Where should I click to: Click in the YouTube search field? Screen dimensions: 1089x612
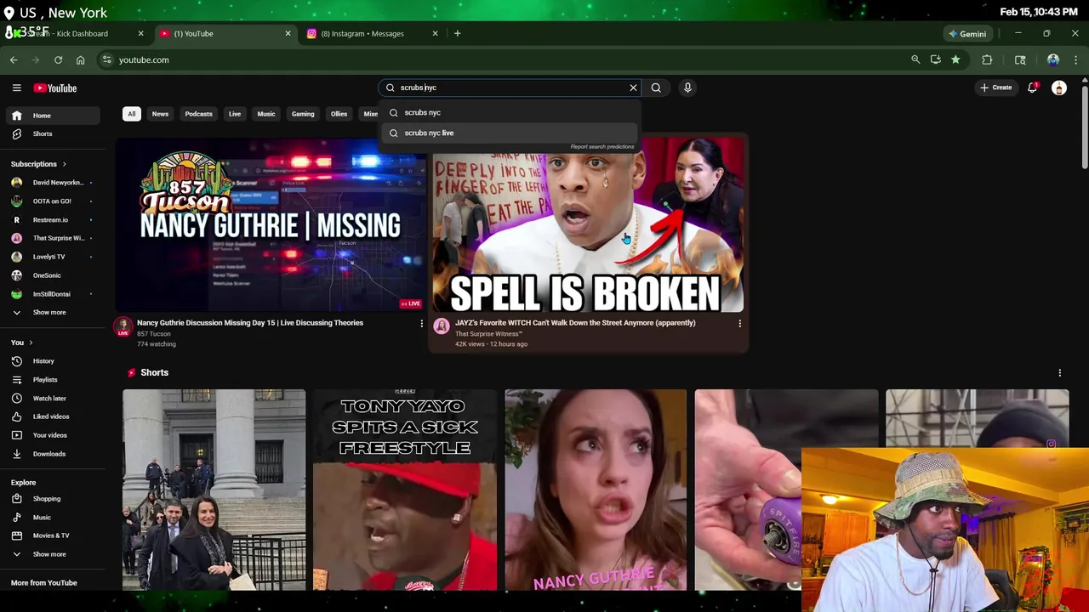click(x=510, y=88)
